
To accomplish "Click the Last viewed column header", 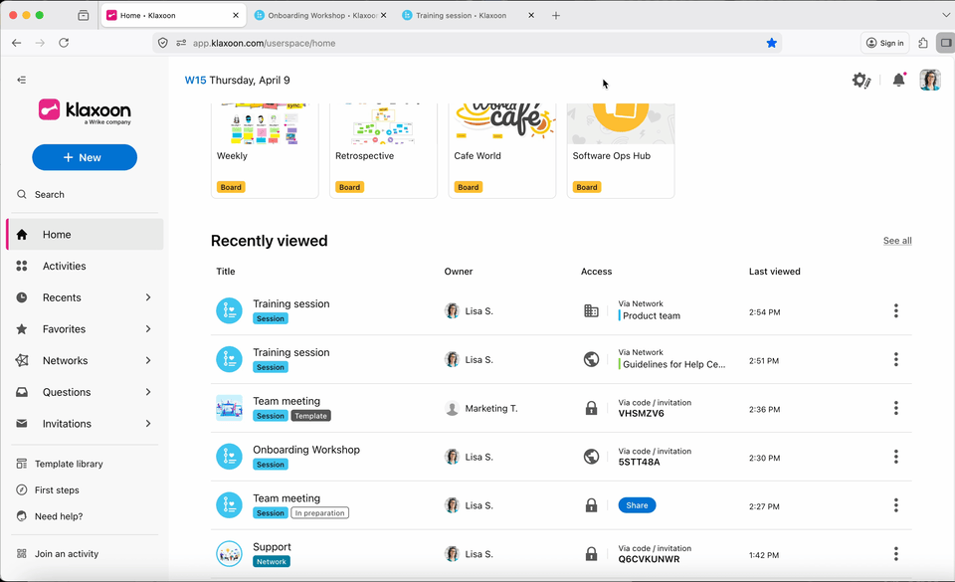I will [x=774, y=272].
